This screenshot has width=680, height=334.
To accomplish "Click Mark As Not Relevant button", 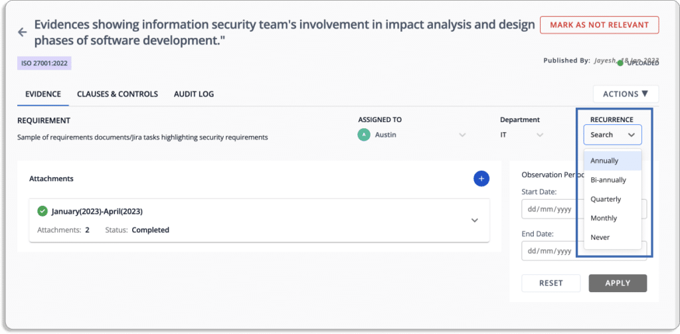I will pos(600,25).
